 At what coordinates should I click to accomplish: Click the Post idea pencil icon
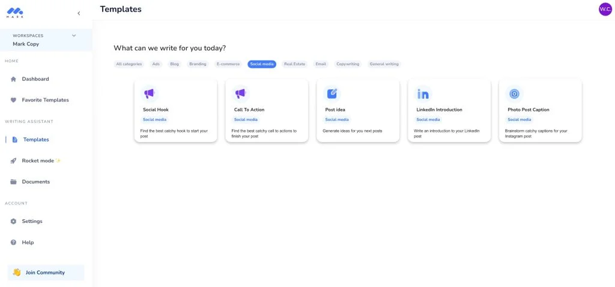click(332, 93)
